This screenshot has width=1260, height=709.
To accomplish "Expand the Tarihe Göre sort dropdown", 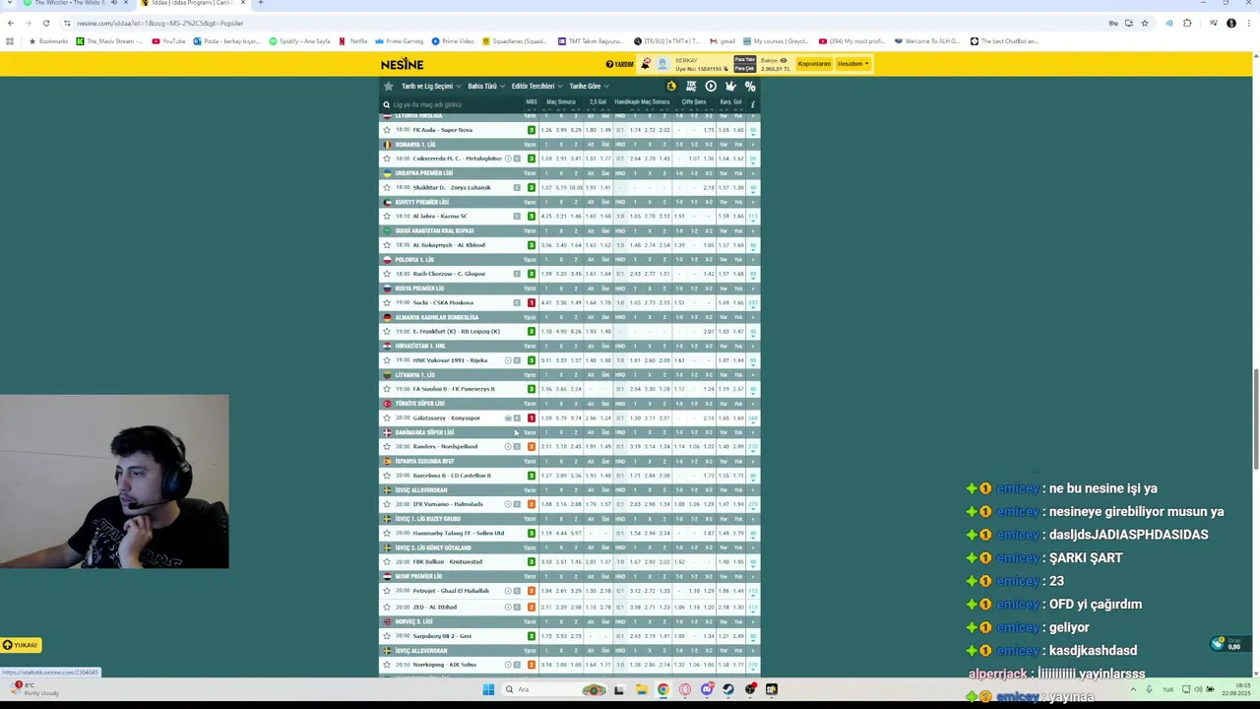I will tap(588, 86).
